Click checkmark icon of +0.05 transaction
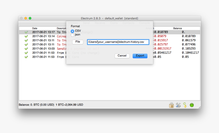The height and width of the screenshot is (133, 219). tap(26, 57)
